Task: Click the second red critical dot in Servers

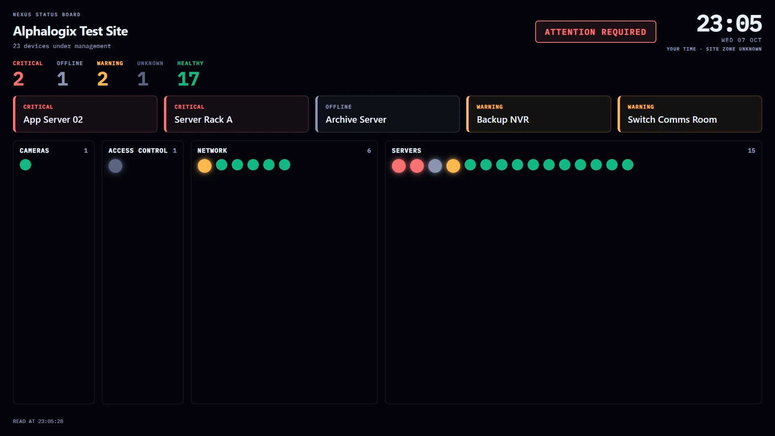Action: [x=417, y=166]
